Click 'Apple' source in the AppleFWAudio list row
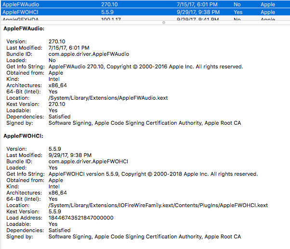Screen dimensions: 290x249 pos(268,4)
